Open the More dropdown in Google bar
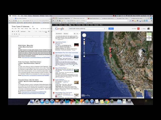This screenshot has height=120, width=161. [x=101, y=25]
